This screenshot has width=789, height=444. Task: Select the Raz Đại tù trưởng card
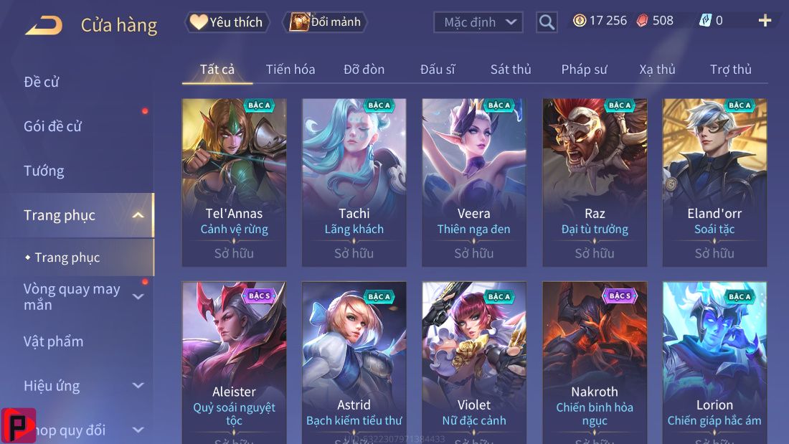pyautogui.click(x=595, y=182)
